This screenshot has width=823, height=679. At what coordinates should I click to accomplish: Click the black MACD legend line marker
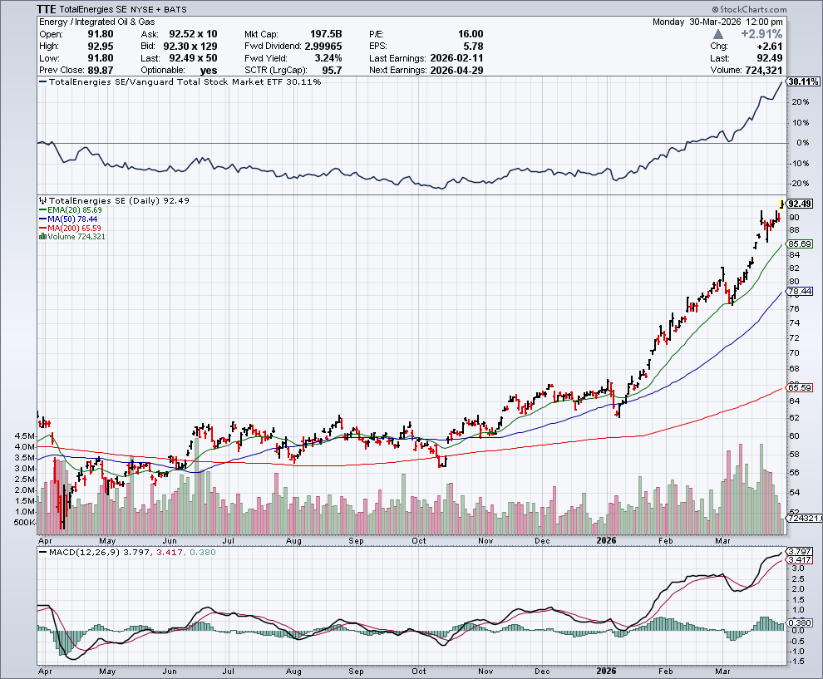pyautogui.click(x=45, y=554)
